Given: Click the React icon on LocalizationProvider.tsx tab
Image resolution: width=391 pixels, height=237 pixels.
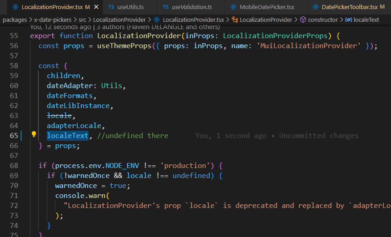Looking at the screenshot, I should coord(15,7).
